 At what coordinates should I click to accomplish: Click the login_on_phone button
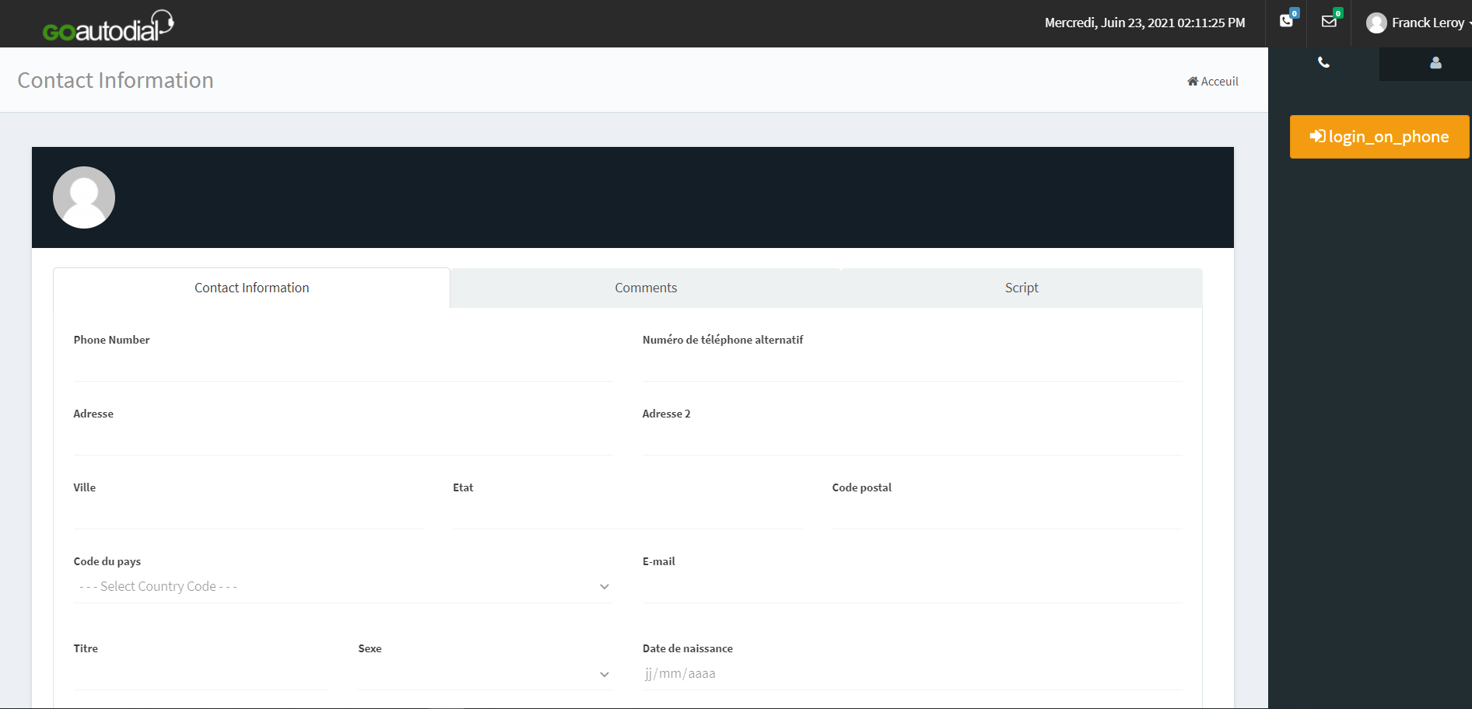1379,137
